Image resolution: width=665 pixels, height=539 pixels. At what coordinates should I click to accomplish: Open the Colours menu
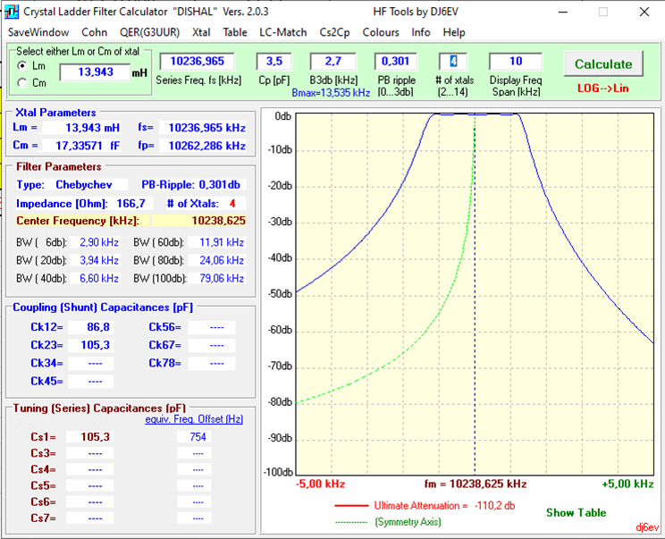381,32
